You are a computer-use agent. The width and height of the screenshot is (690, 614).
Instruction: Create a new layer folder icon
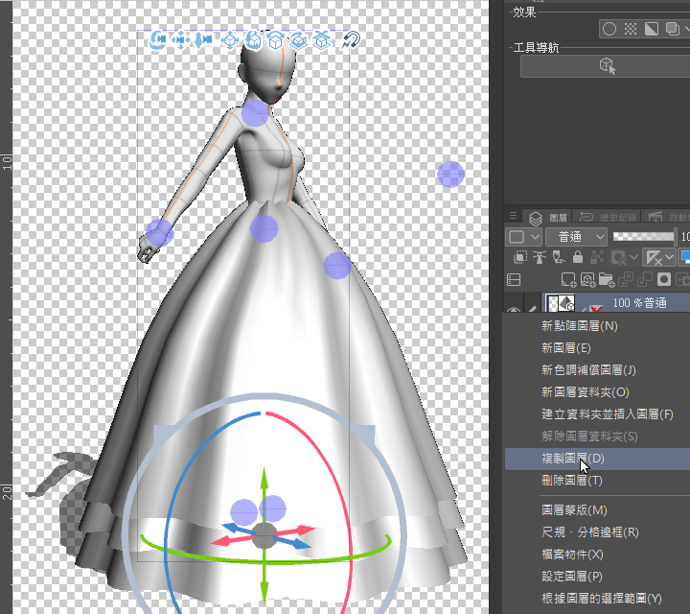(607, 280)
